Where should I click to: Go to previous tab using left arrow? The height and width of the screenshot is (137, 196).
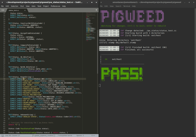point(2,10)
